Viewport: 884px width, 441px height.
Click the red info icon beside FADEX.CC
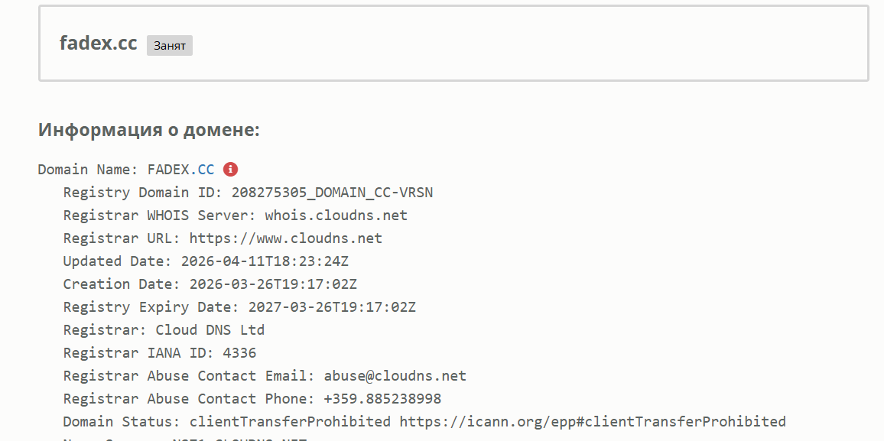point(231,170)
